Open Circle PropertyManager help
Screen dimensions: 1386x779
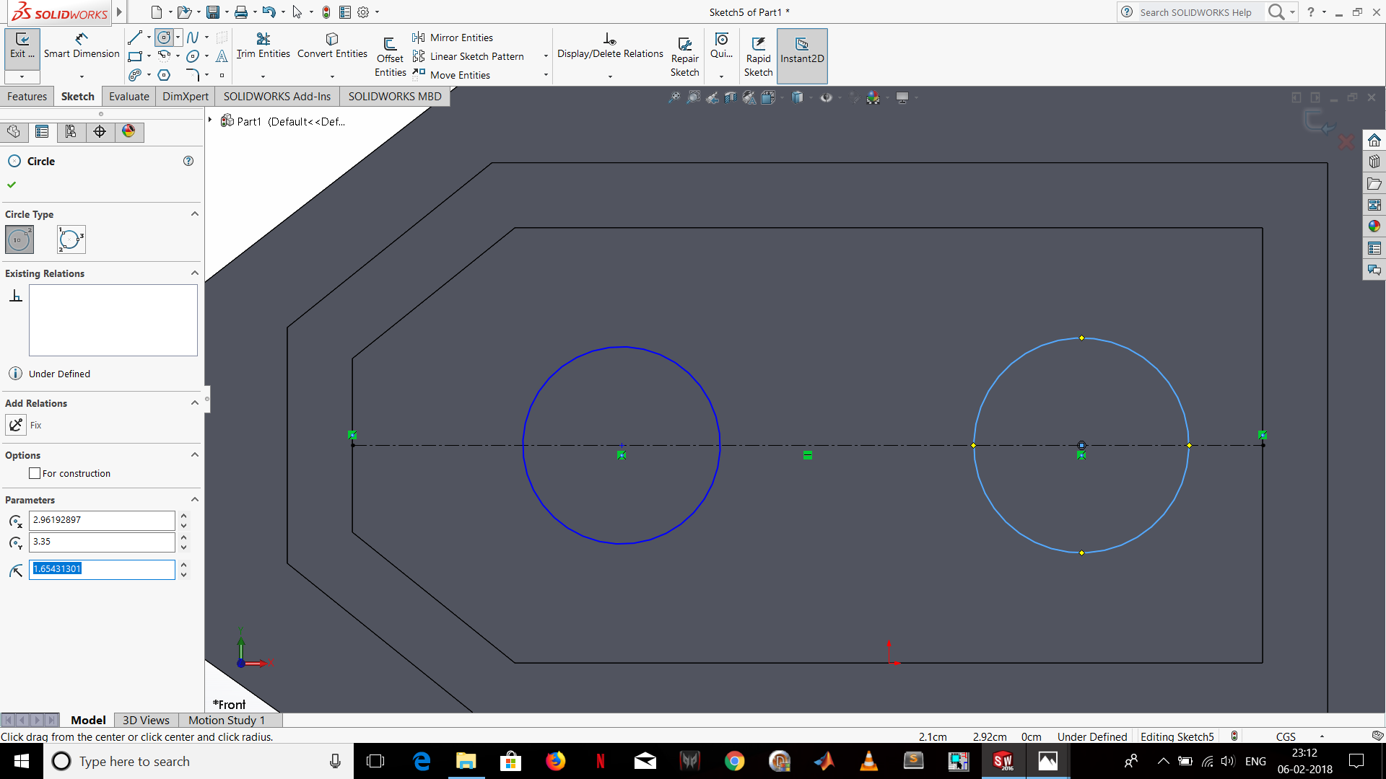point(188,161)
